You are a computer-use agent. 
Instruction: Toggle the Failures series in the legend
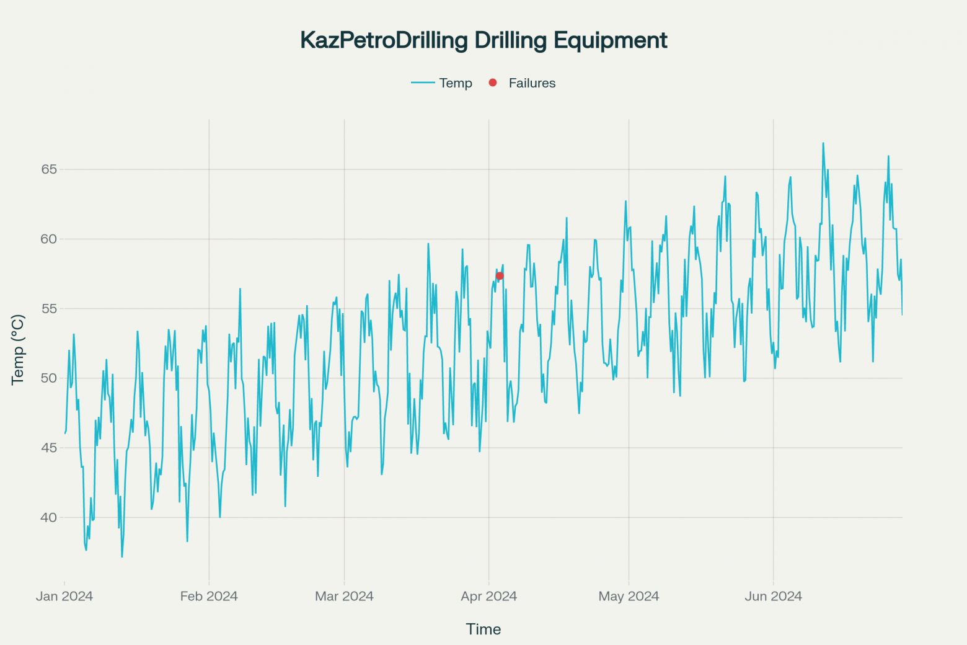(x=522, y=82)
